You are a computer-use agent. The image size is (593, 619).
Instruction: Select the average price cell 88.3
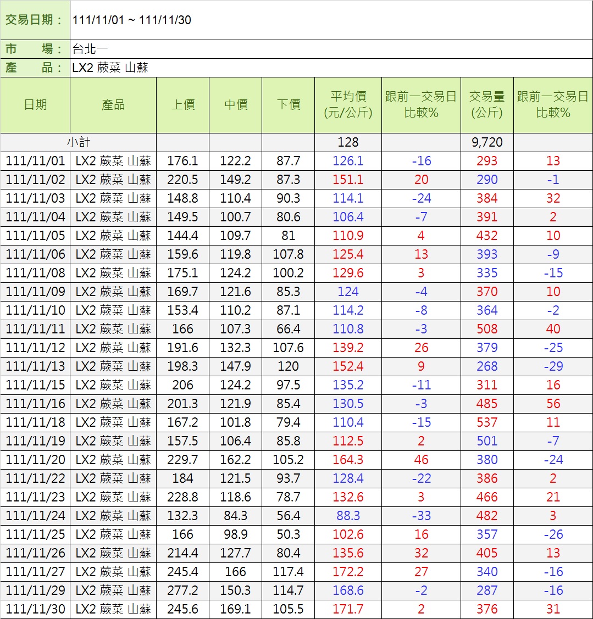pyautogui.click(x=348, y=516)
